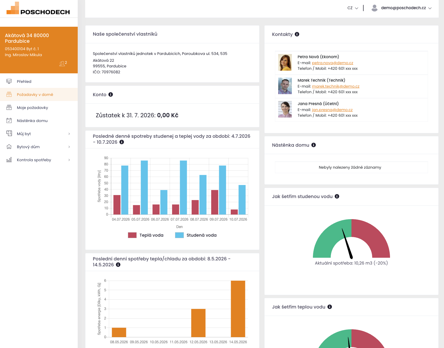Click the Nástěnka domu calendar icon

(x=9, y=121)
